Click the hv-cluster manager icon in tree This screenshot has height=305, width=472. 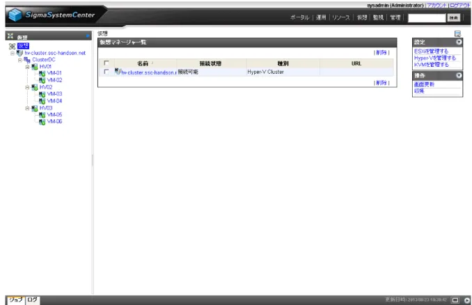click(19, 53)
